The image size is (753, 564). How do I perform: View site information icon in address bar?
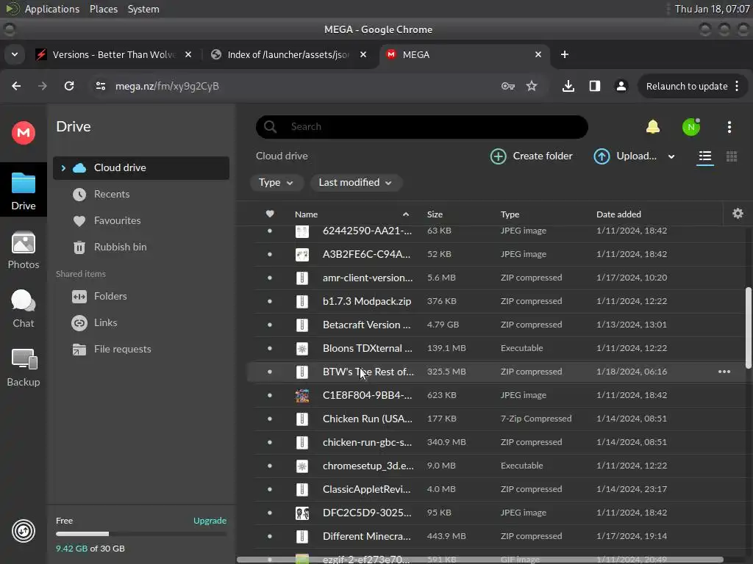(x=100, y=86)
